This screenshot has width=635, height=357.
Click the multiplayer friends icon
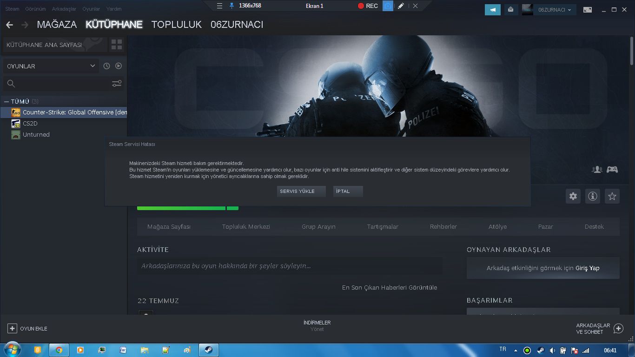(597, 170)
